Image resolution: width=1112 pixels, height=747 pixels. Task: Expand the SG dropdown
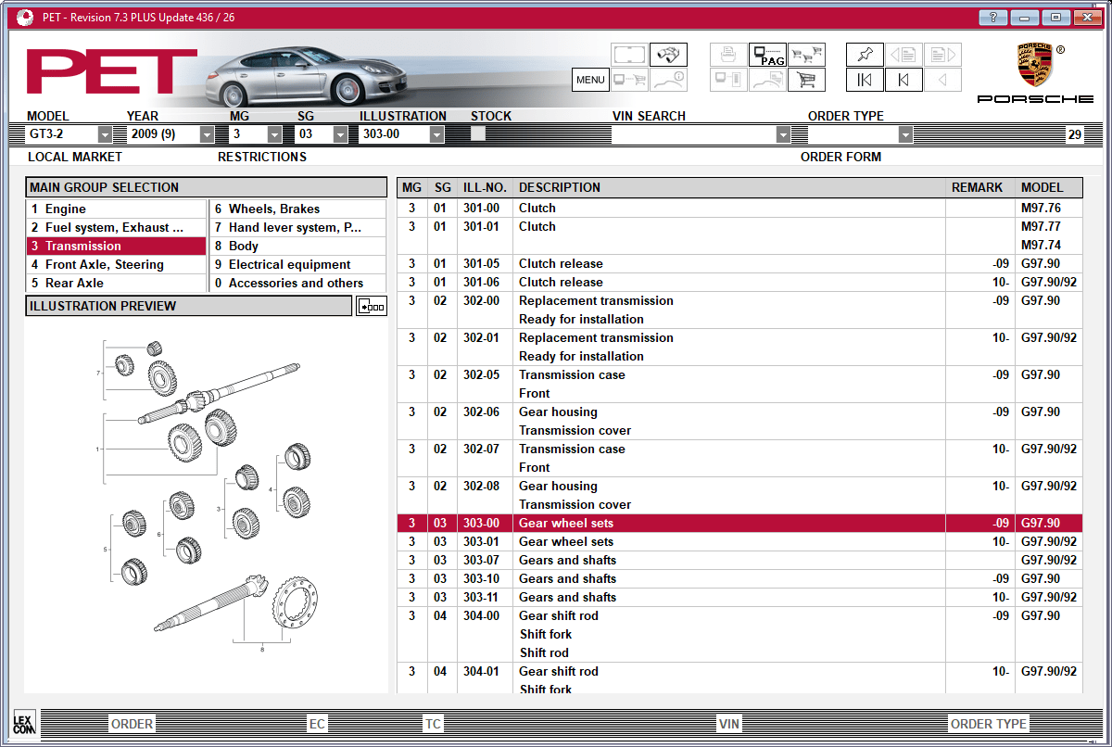[340, 134]
